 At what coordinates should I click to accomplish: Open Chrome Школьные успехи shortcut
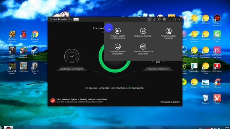point(35,36)
